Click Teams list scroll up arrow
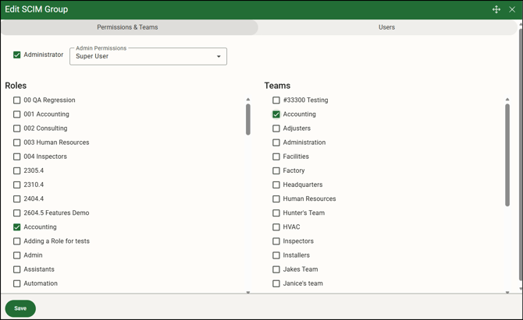This screenshot has width=523, height=320. (x=507, y=100)
